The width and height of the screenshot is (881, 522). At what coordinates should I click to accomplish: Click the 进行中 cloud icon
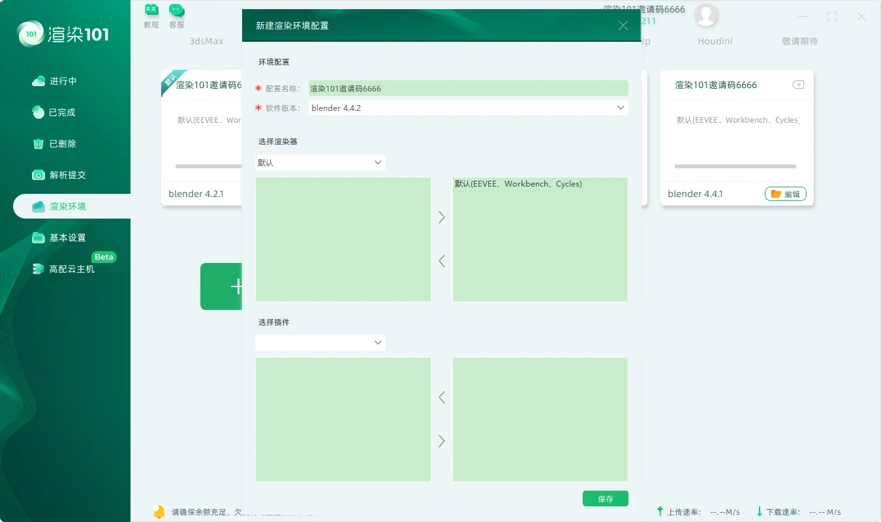click(x=39, y=81)
